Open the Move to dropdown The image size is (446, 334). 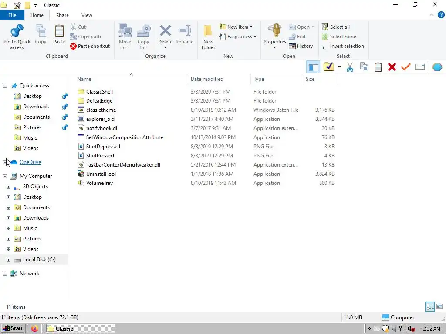125,37
